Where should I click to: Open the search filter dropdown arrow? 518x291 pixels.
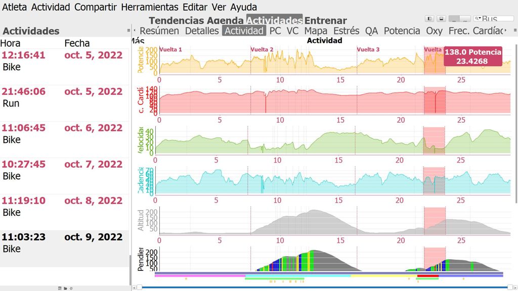[x=477, y=19]
